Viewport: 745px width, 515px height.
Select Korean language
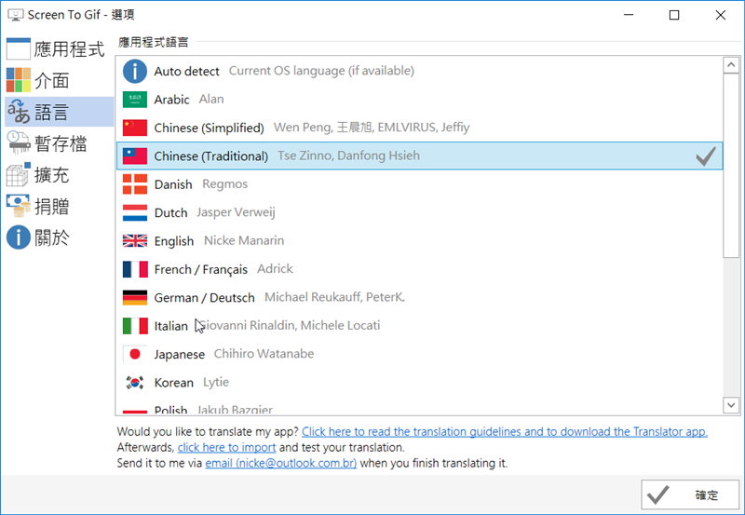(x=420, y=383)
